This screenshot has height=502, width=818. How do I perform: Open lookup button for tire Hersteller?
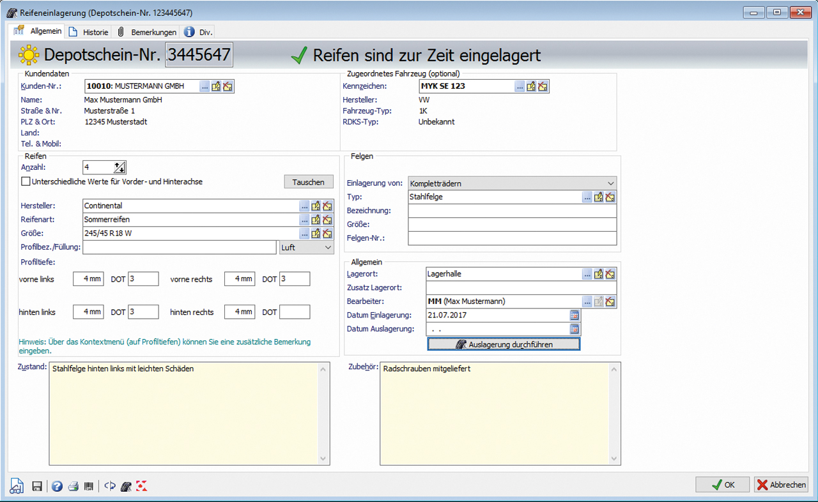(x=304, y=206)
